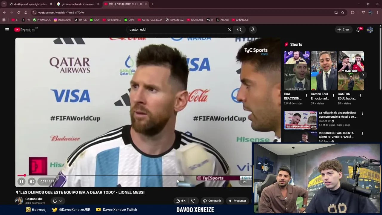Open YouTube hamburger guide menu

tap(7, 30)
